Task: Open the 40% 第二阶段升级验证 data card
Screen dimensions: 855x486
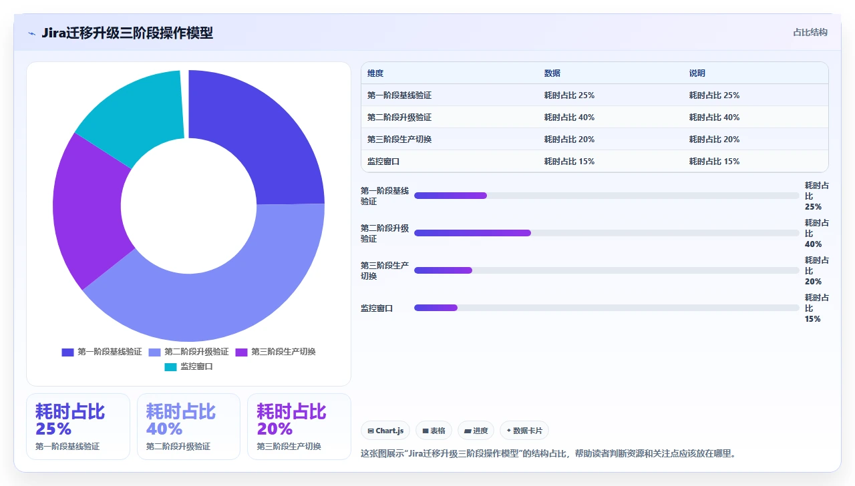Action: click(188, 427)
